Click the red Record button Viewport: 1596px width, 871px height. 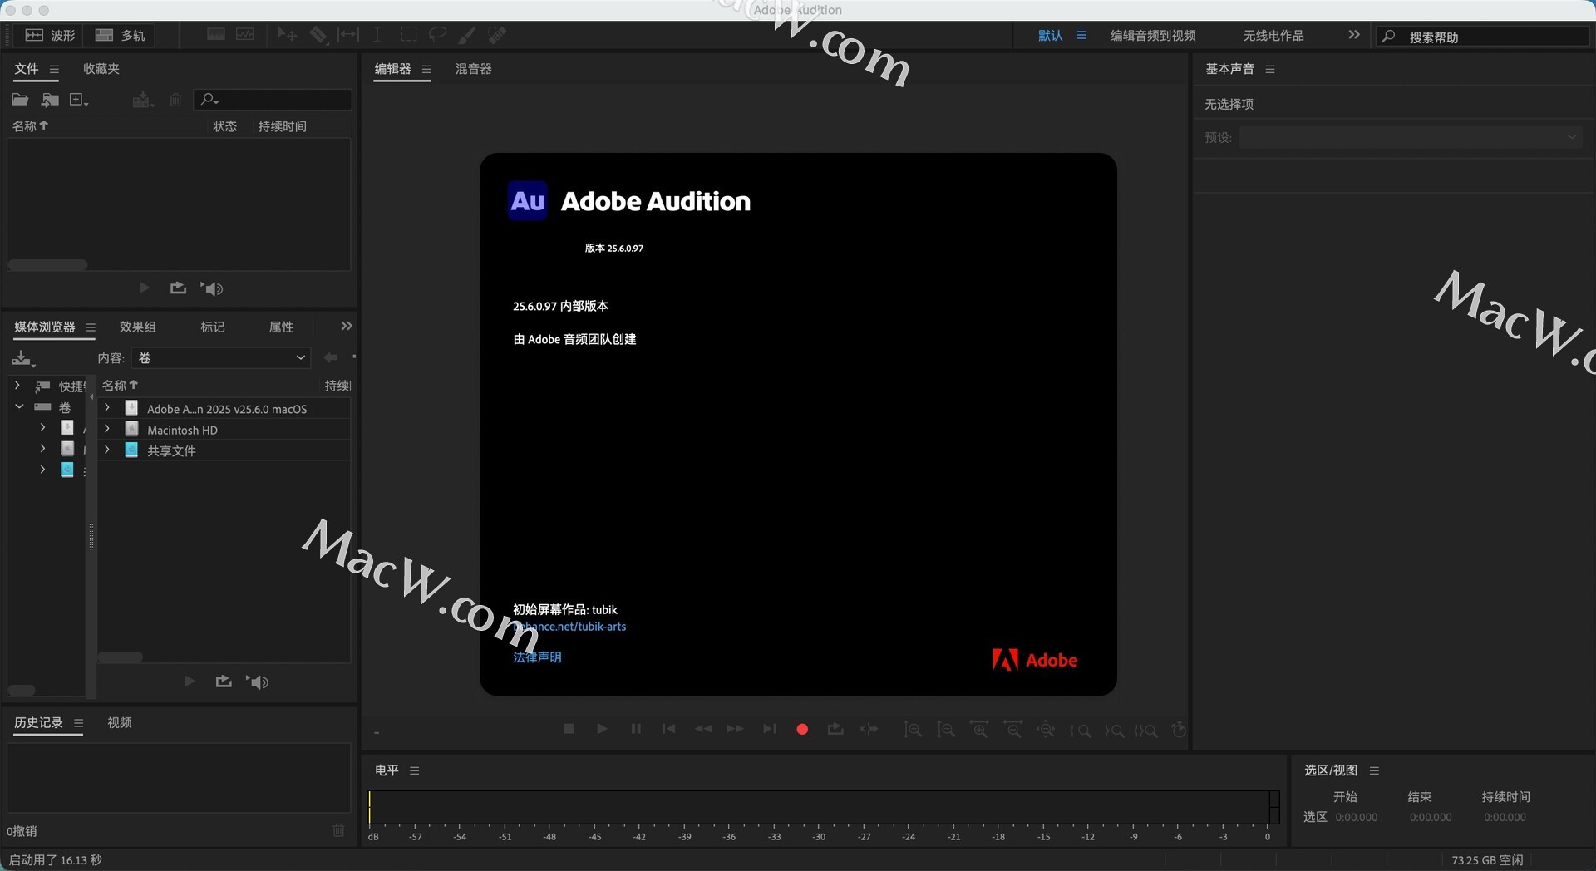point(802,729)
